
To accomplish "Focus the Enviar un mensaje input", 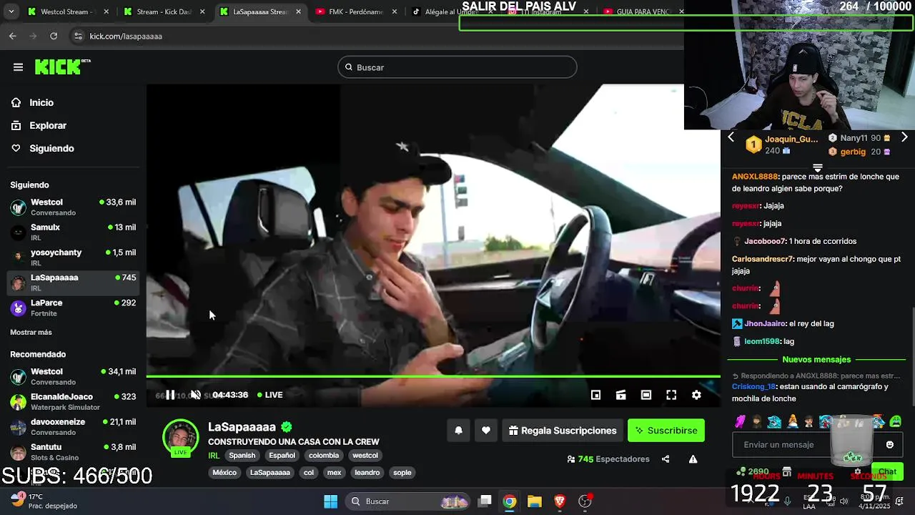I will pos(808,445).
